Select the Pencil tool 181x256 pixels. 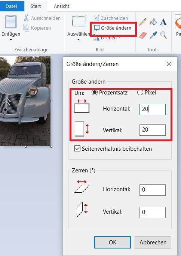tap(143, 22)
